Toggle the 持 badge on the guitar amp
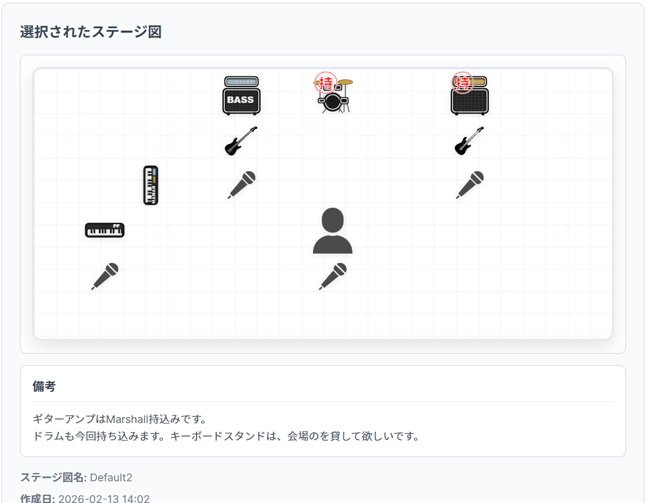Screen dimensions: 646x503 coord(462,82)
